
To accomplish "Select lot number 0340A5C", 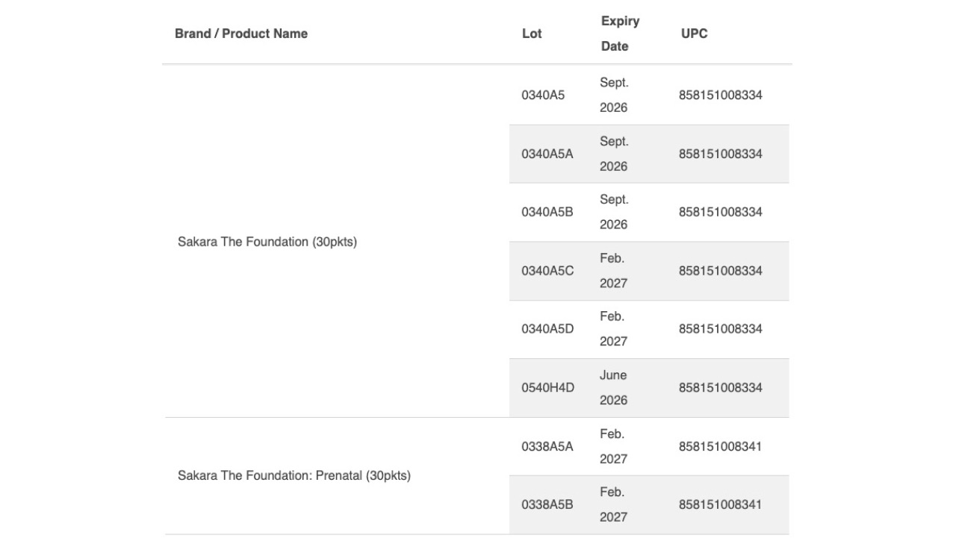I will point(547,271).
